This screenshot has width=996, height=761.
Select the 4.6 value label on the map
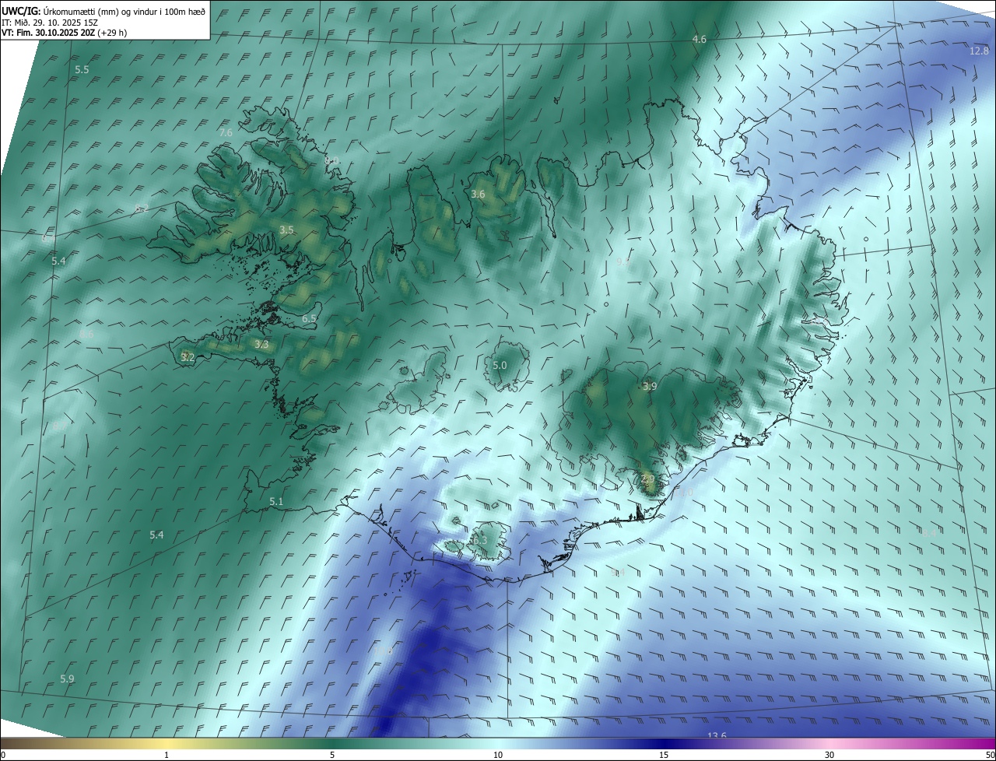700,39
